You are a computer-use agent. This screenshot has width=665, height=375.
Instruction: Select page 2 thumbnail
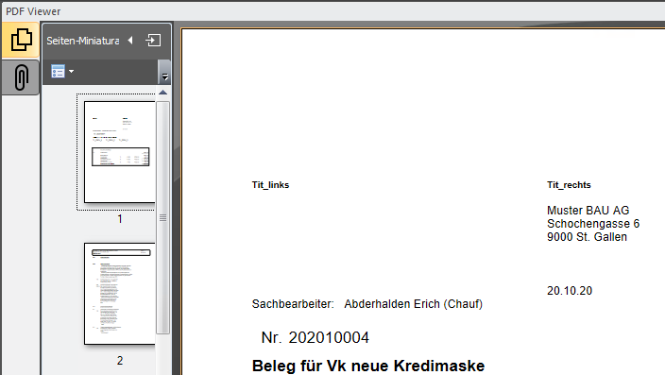point(120,294)
